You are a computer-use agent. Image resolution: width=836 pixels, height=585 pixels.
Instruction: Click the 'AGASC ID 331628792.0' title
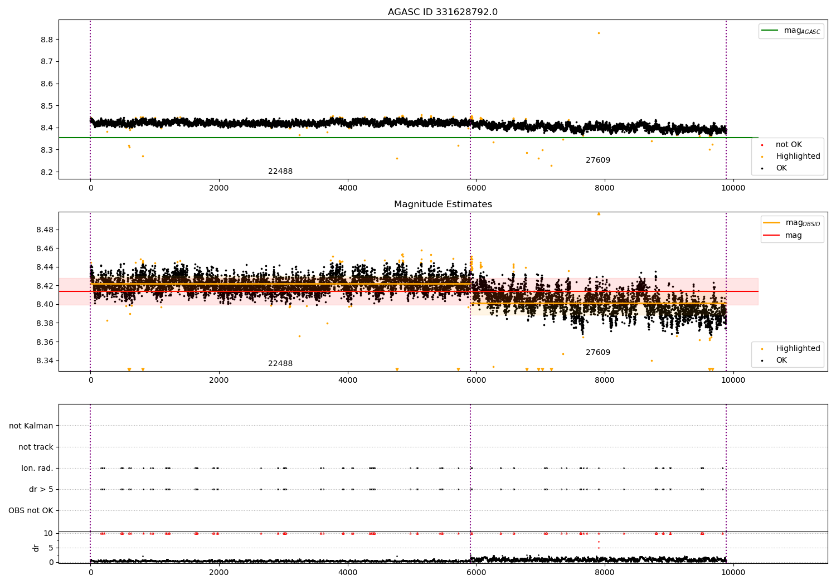pyautogui.click(x=443, y=12)
